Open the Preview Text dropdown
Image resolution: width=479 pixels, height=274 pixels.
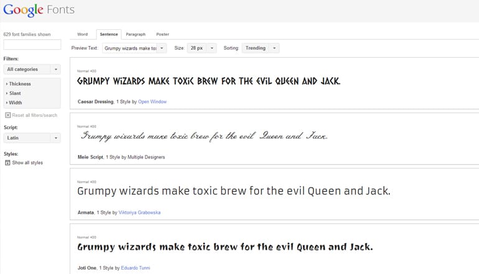tap(134, 48)
